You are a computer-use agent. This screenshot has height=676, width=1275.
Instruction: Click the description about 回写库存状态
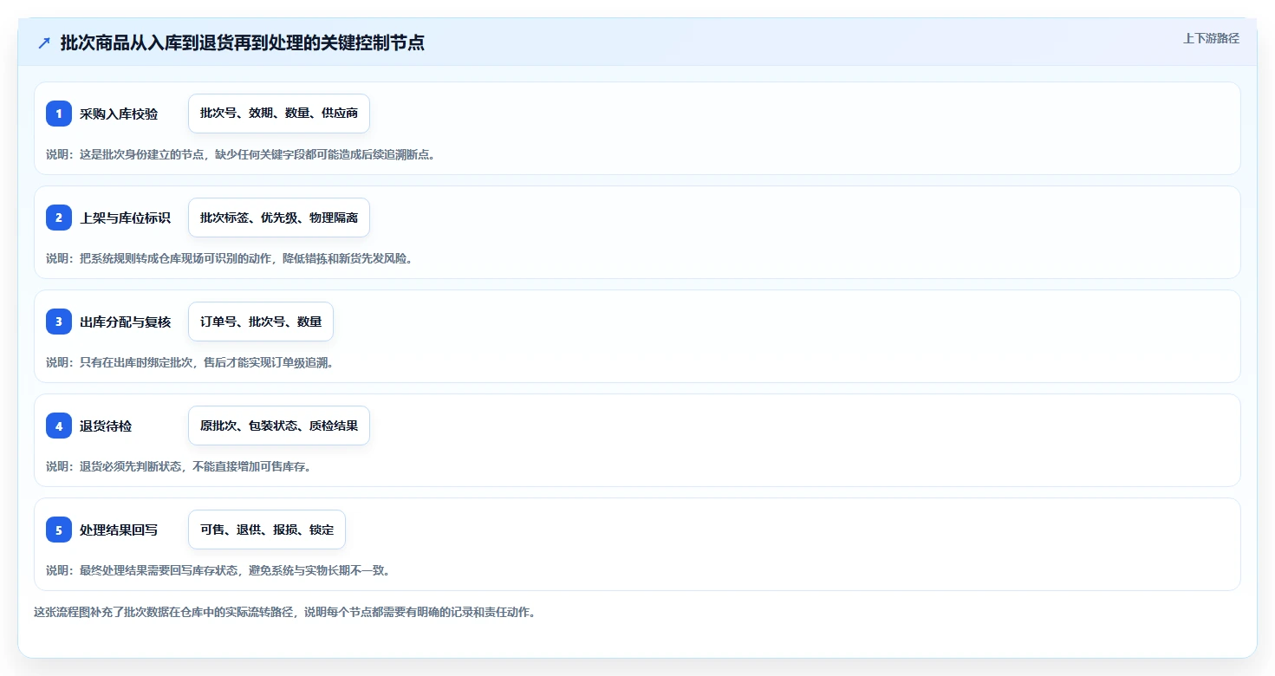coord(218,570)
